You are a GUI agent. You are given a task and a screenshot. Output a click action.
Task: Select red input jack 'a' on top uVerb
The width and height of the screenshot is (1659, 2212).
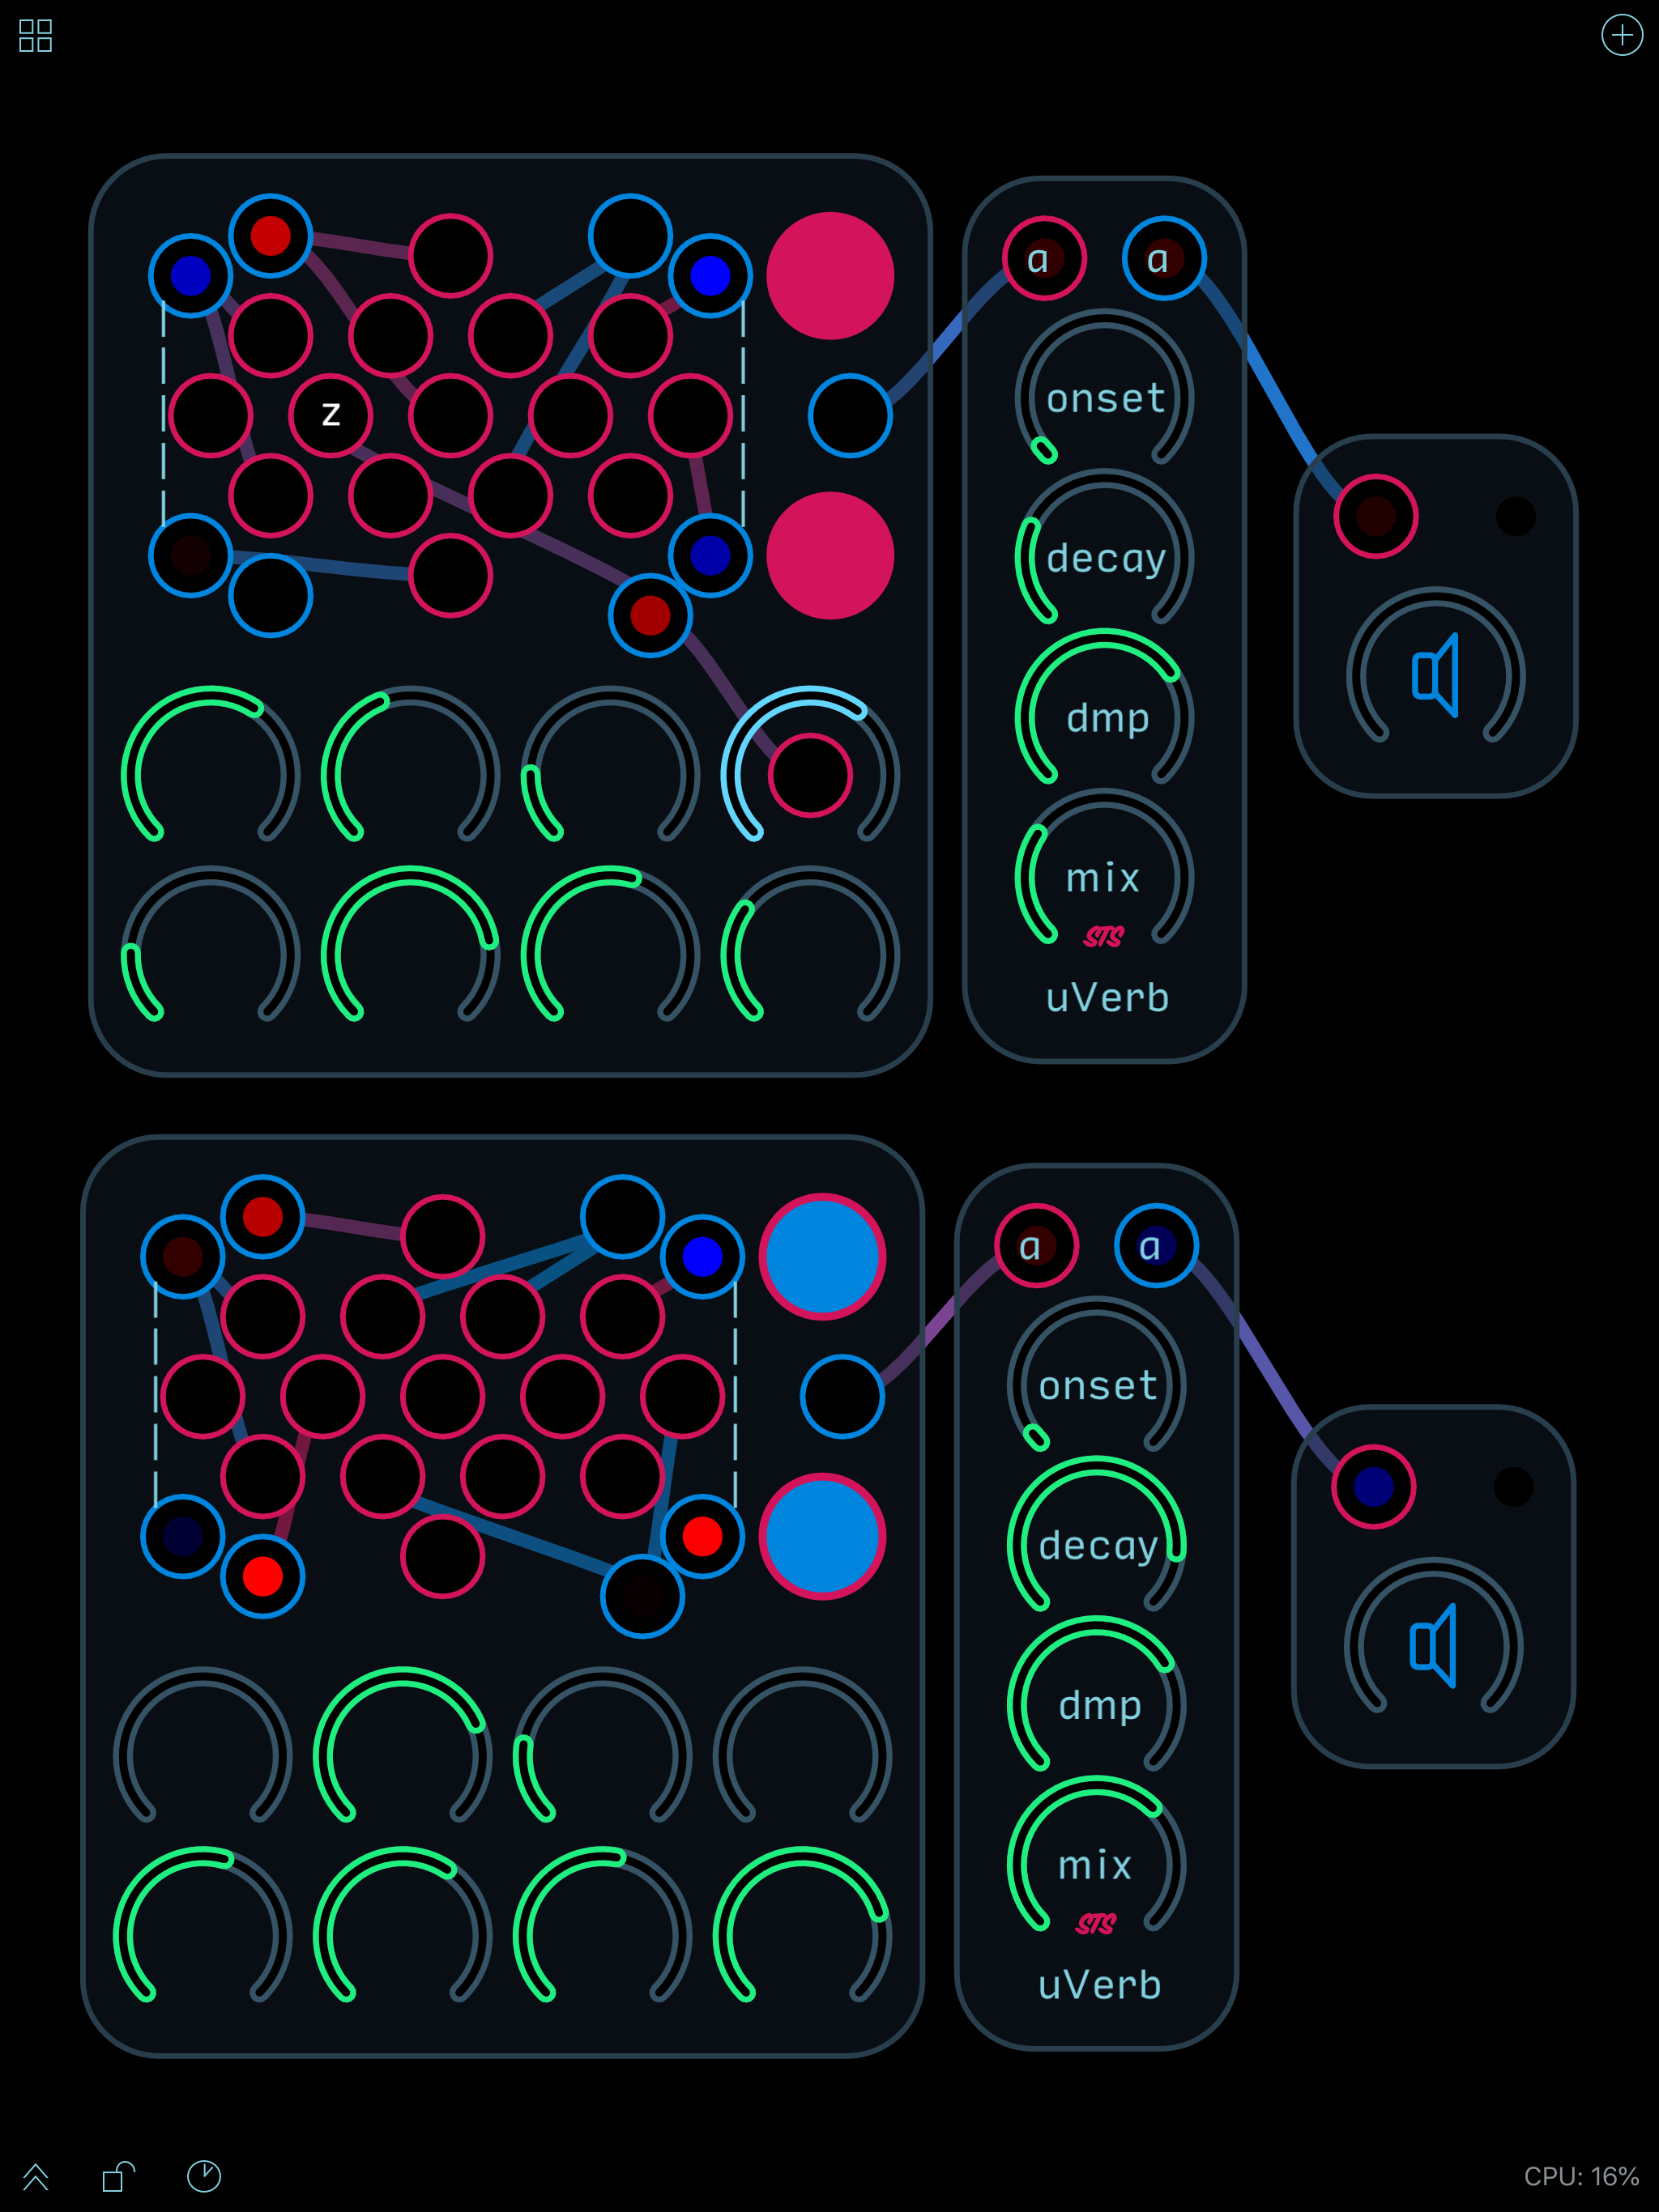(x=1043, y=258)
